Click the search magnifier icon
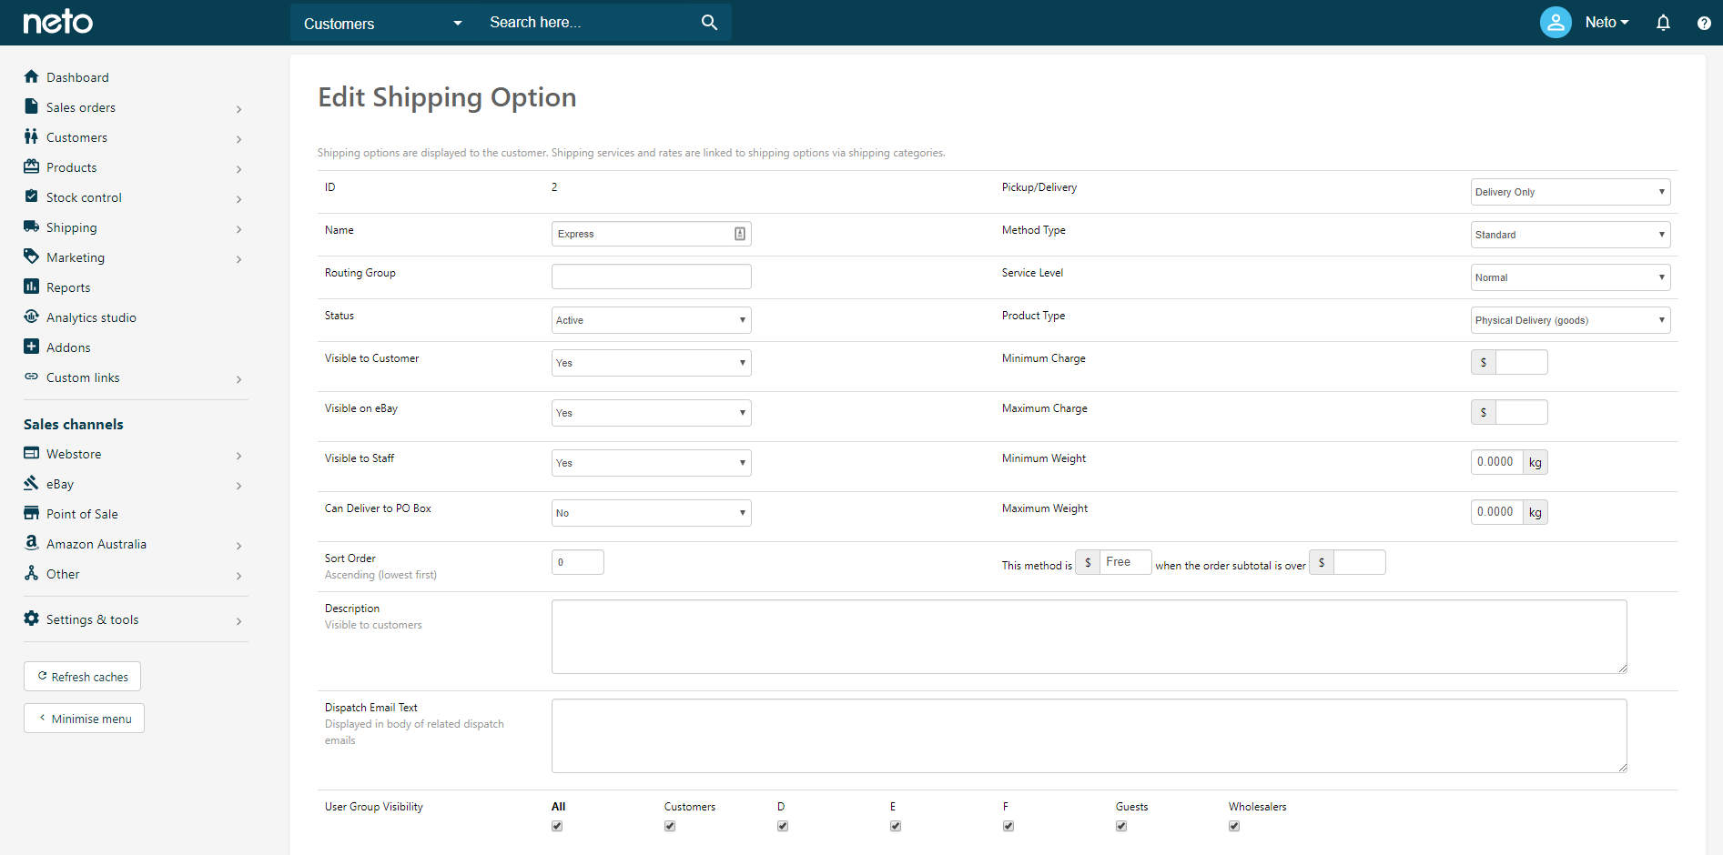Viewport: 1723px width, 855px height. coord(709,23)
